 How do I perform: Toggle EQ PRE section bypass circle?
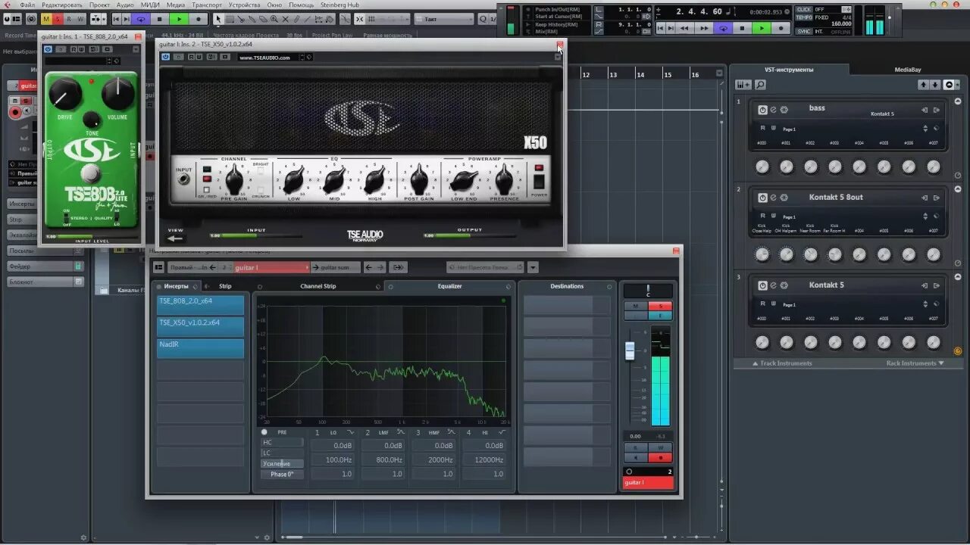[264, 432]
